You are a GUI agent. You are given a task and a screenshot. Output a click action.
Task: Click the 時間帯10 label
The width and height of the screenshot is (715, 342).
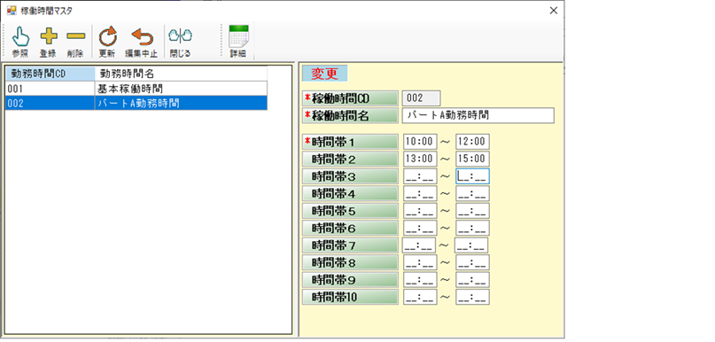pyautogui.click(x=350, y=298)
